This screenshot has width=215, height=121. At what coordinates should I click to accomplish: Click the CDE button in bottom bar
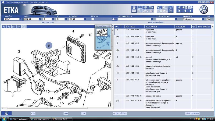[33, 113]
